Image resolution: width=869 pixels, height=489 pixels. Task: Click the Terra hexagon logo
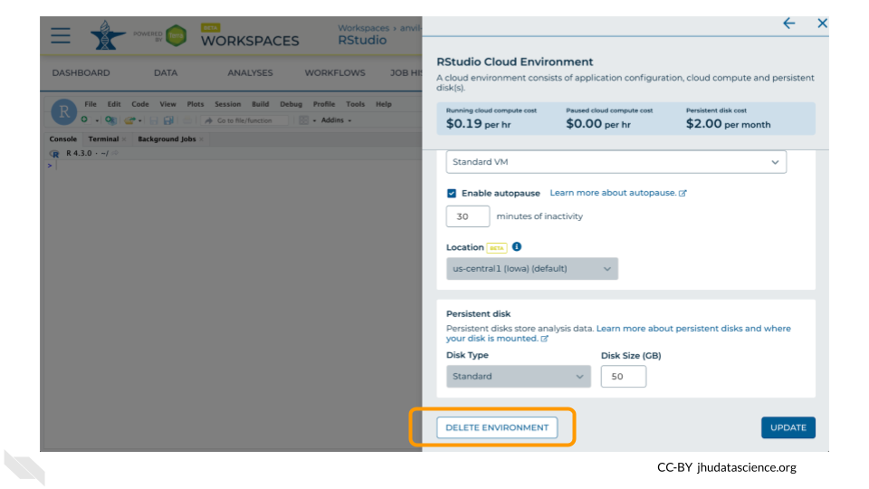click(x=176, y=35)
